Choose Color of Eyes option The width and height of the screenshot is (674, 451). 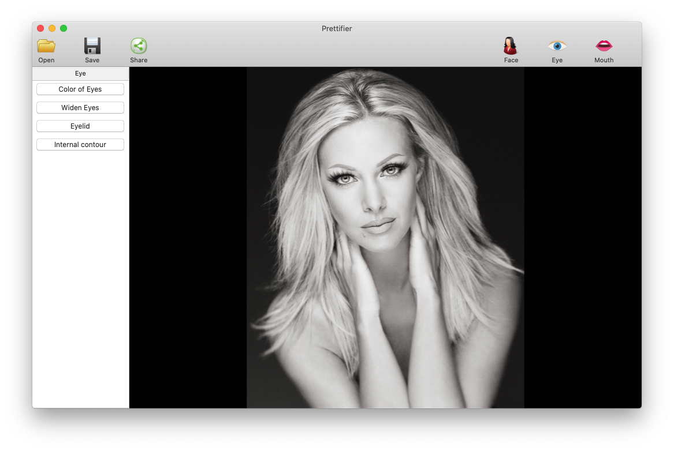pyautogui.click(x=80, y=89)
